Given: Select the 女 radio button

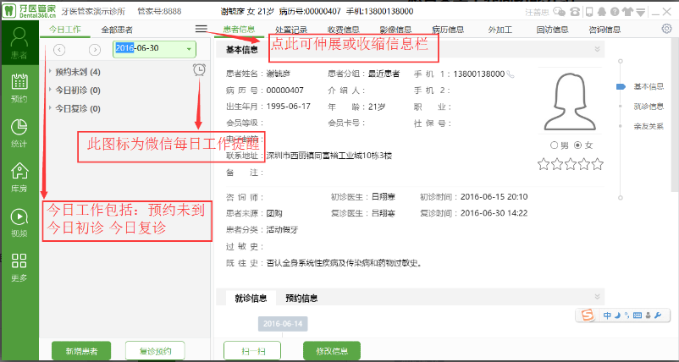Looking at the screenshot, I should coord(577,145).
